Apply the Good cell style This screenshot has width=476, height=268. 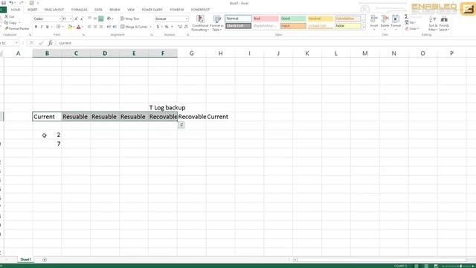293,19
